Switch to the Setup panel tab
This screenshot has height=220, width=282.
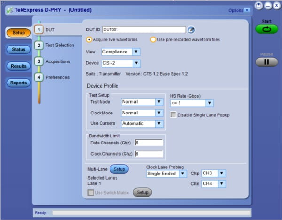pos(18,33)
